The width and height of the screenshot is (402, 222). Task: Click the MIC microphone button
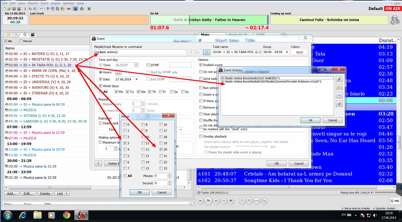pos(395,201)
